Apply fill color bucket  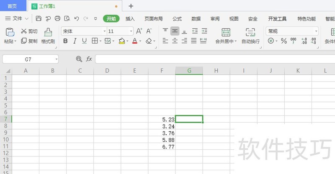[x=121, y=41]
